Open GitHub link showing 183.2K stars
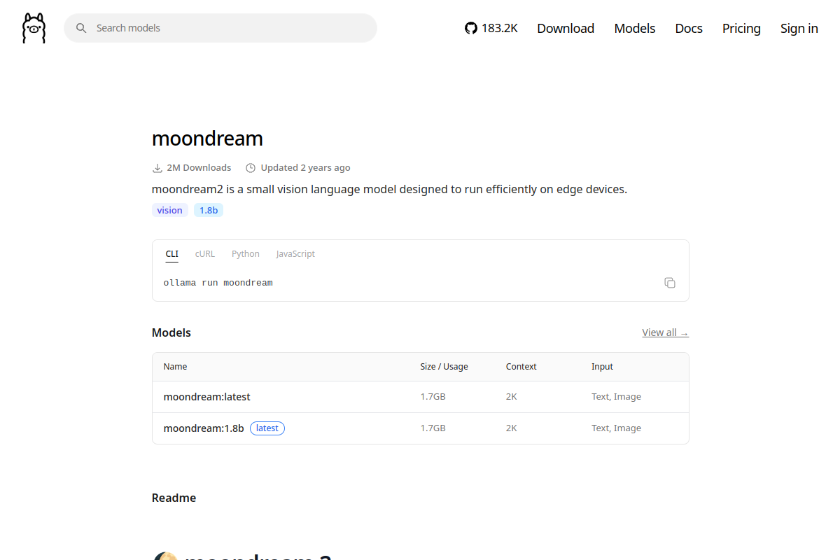This screenshot has height=560, width=840. pos(491,28)
